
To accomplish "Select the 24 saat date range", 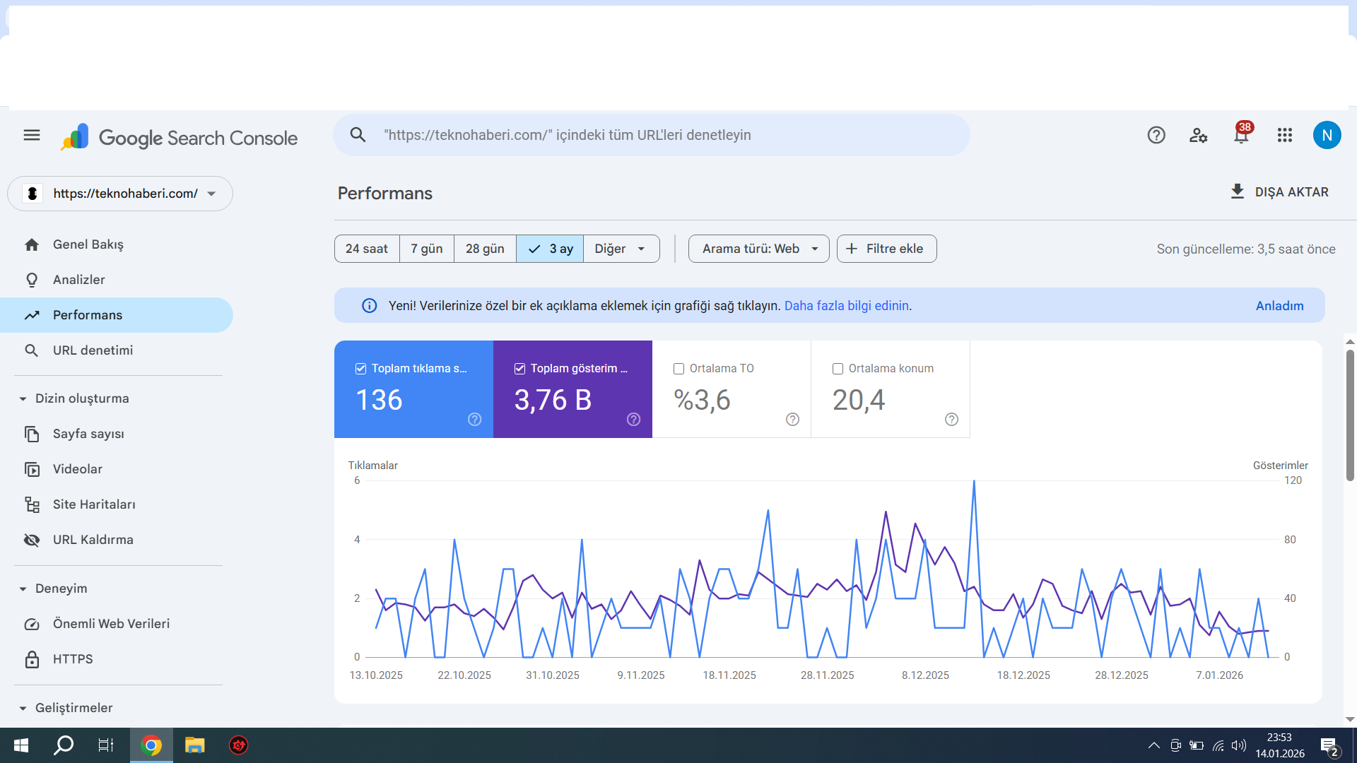I will (x=367, y=249).
